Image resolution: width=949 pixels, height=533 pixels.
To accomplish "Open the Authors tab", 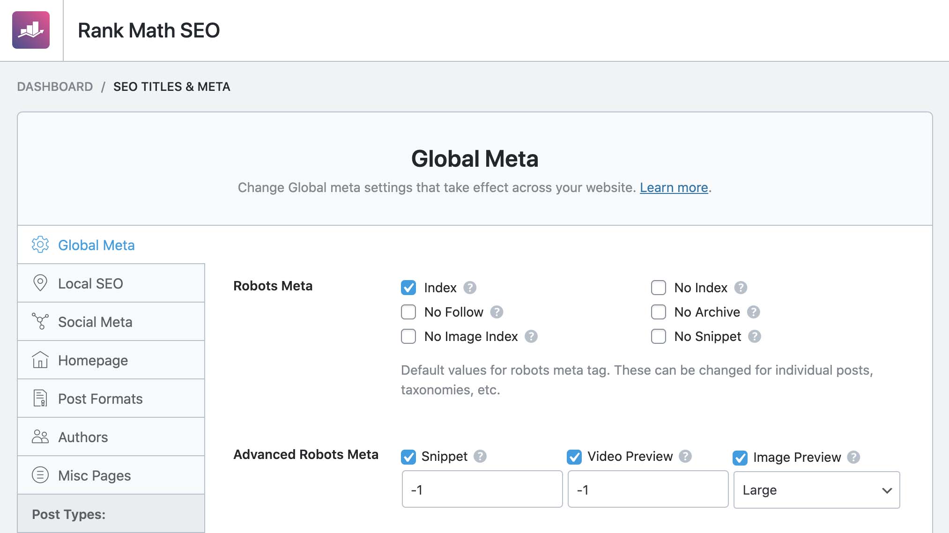I will (x=111, y=437).
